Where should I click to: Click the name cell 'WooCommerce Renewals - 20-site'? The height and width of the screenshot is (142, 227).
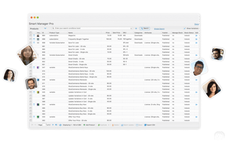click(x=81, y=84)
